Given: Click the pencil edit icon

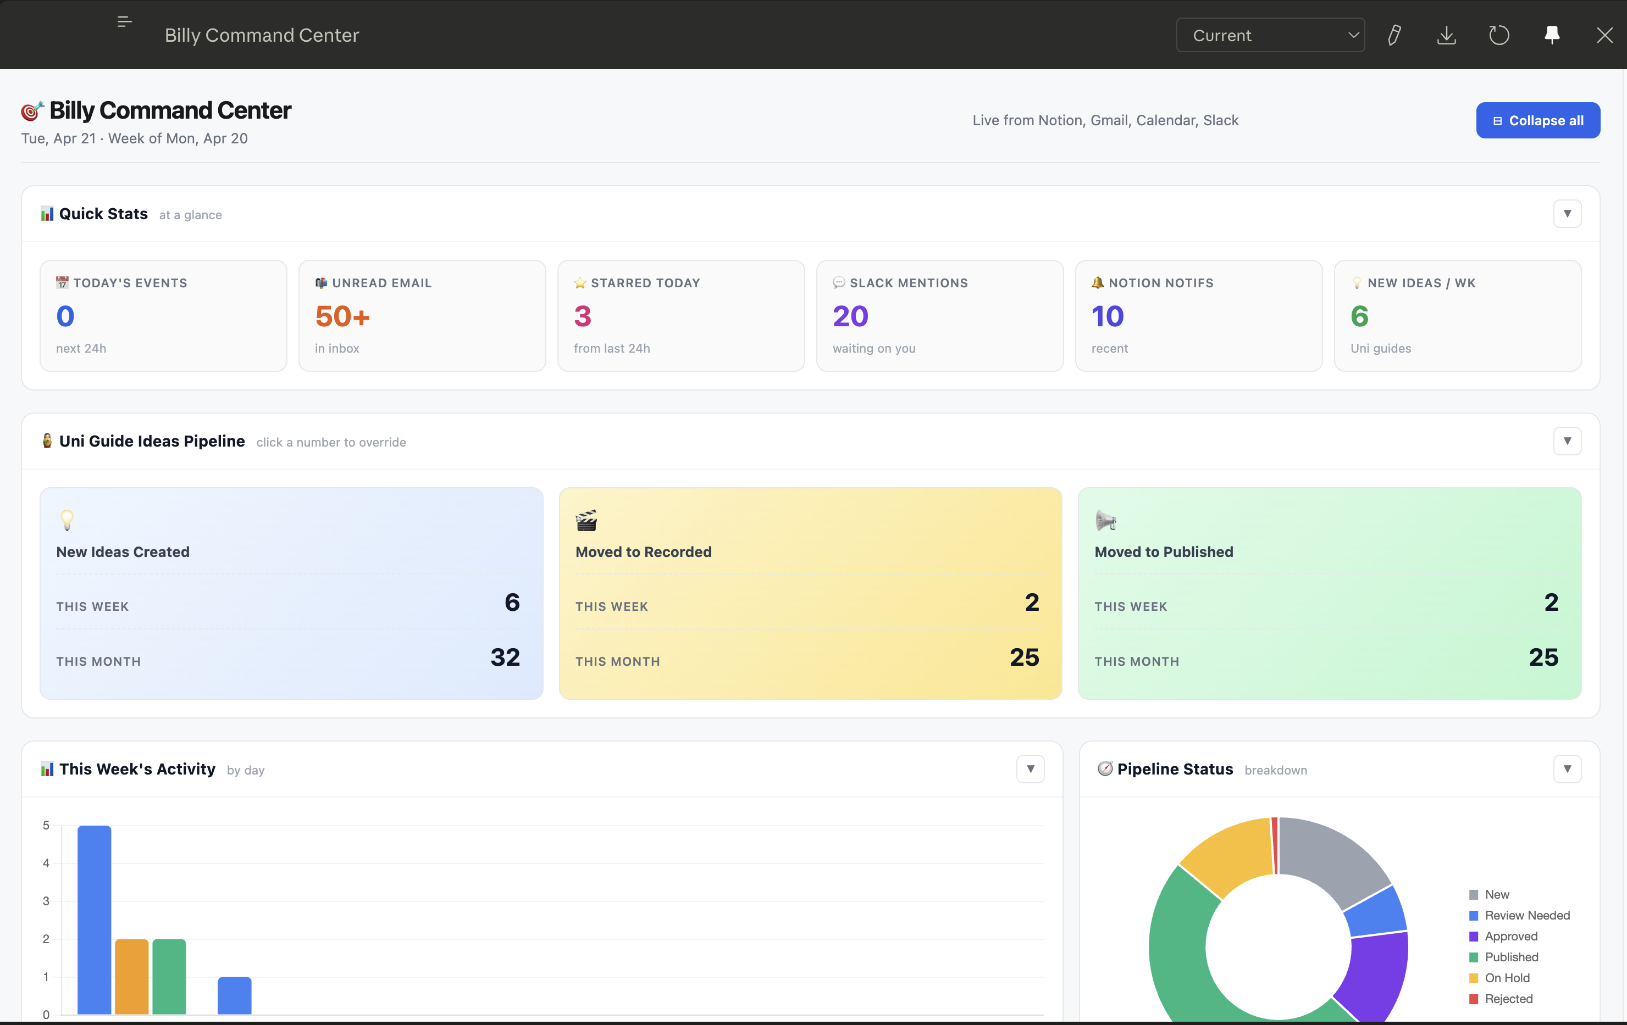Looking at the screenshot, I should click(x=1394, y=35).
